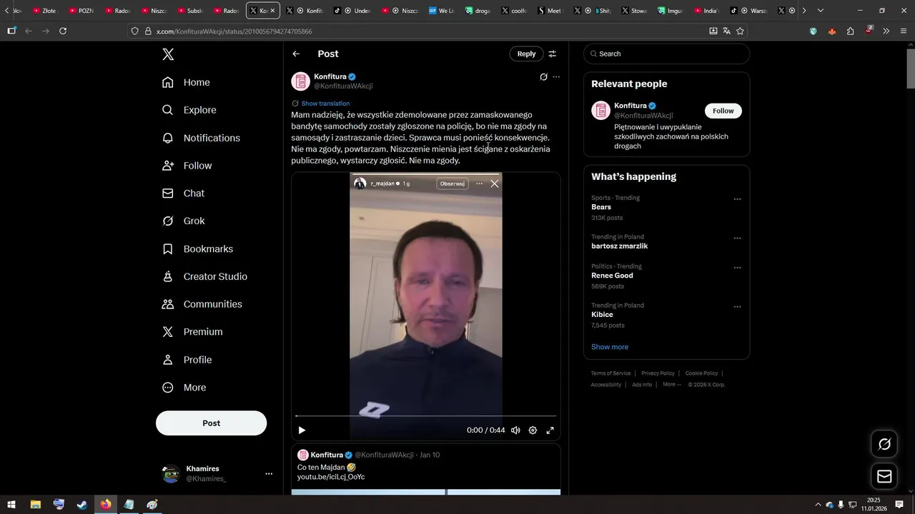Open Khamires account options menu
Screen dimensions: 915x514
pos(269,473)
